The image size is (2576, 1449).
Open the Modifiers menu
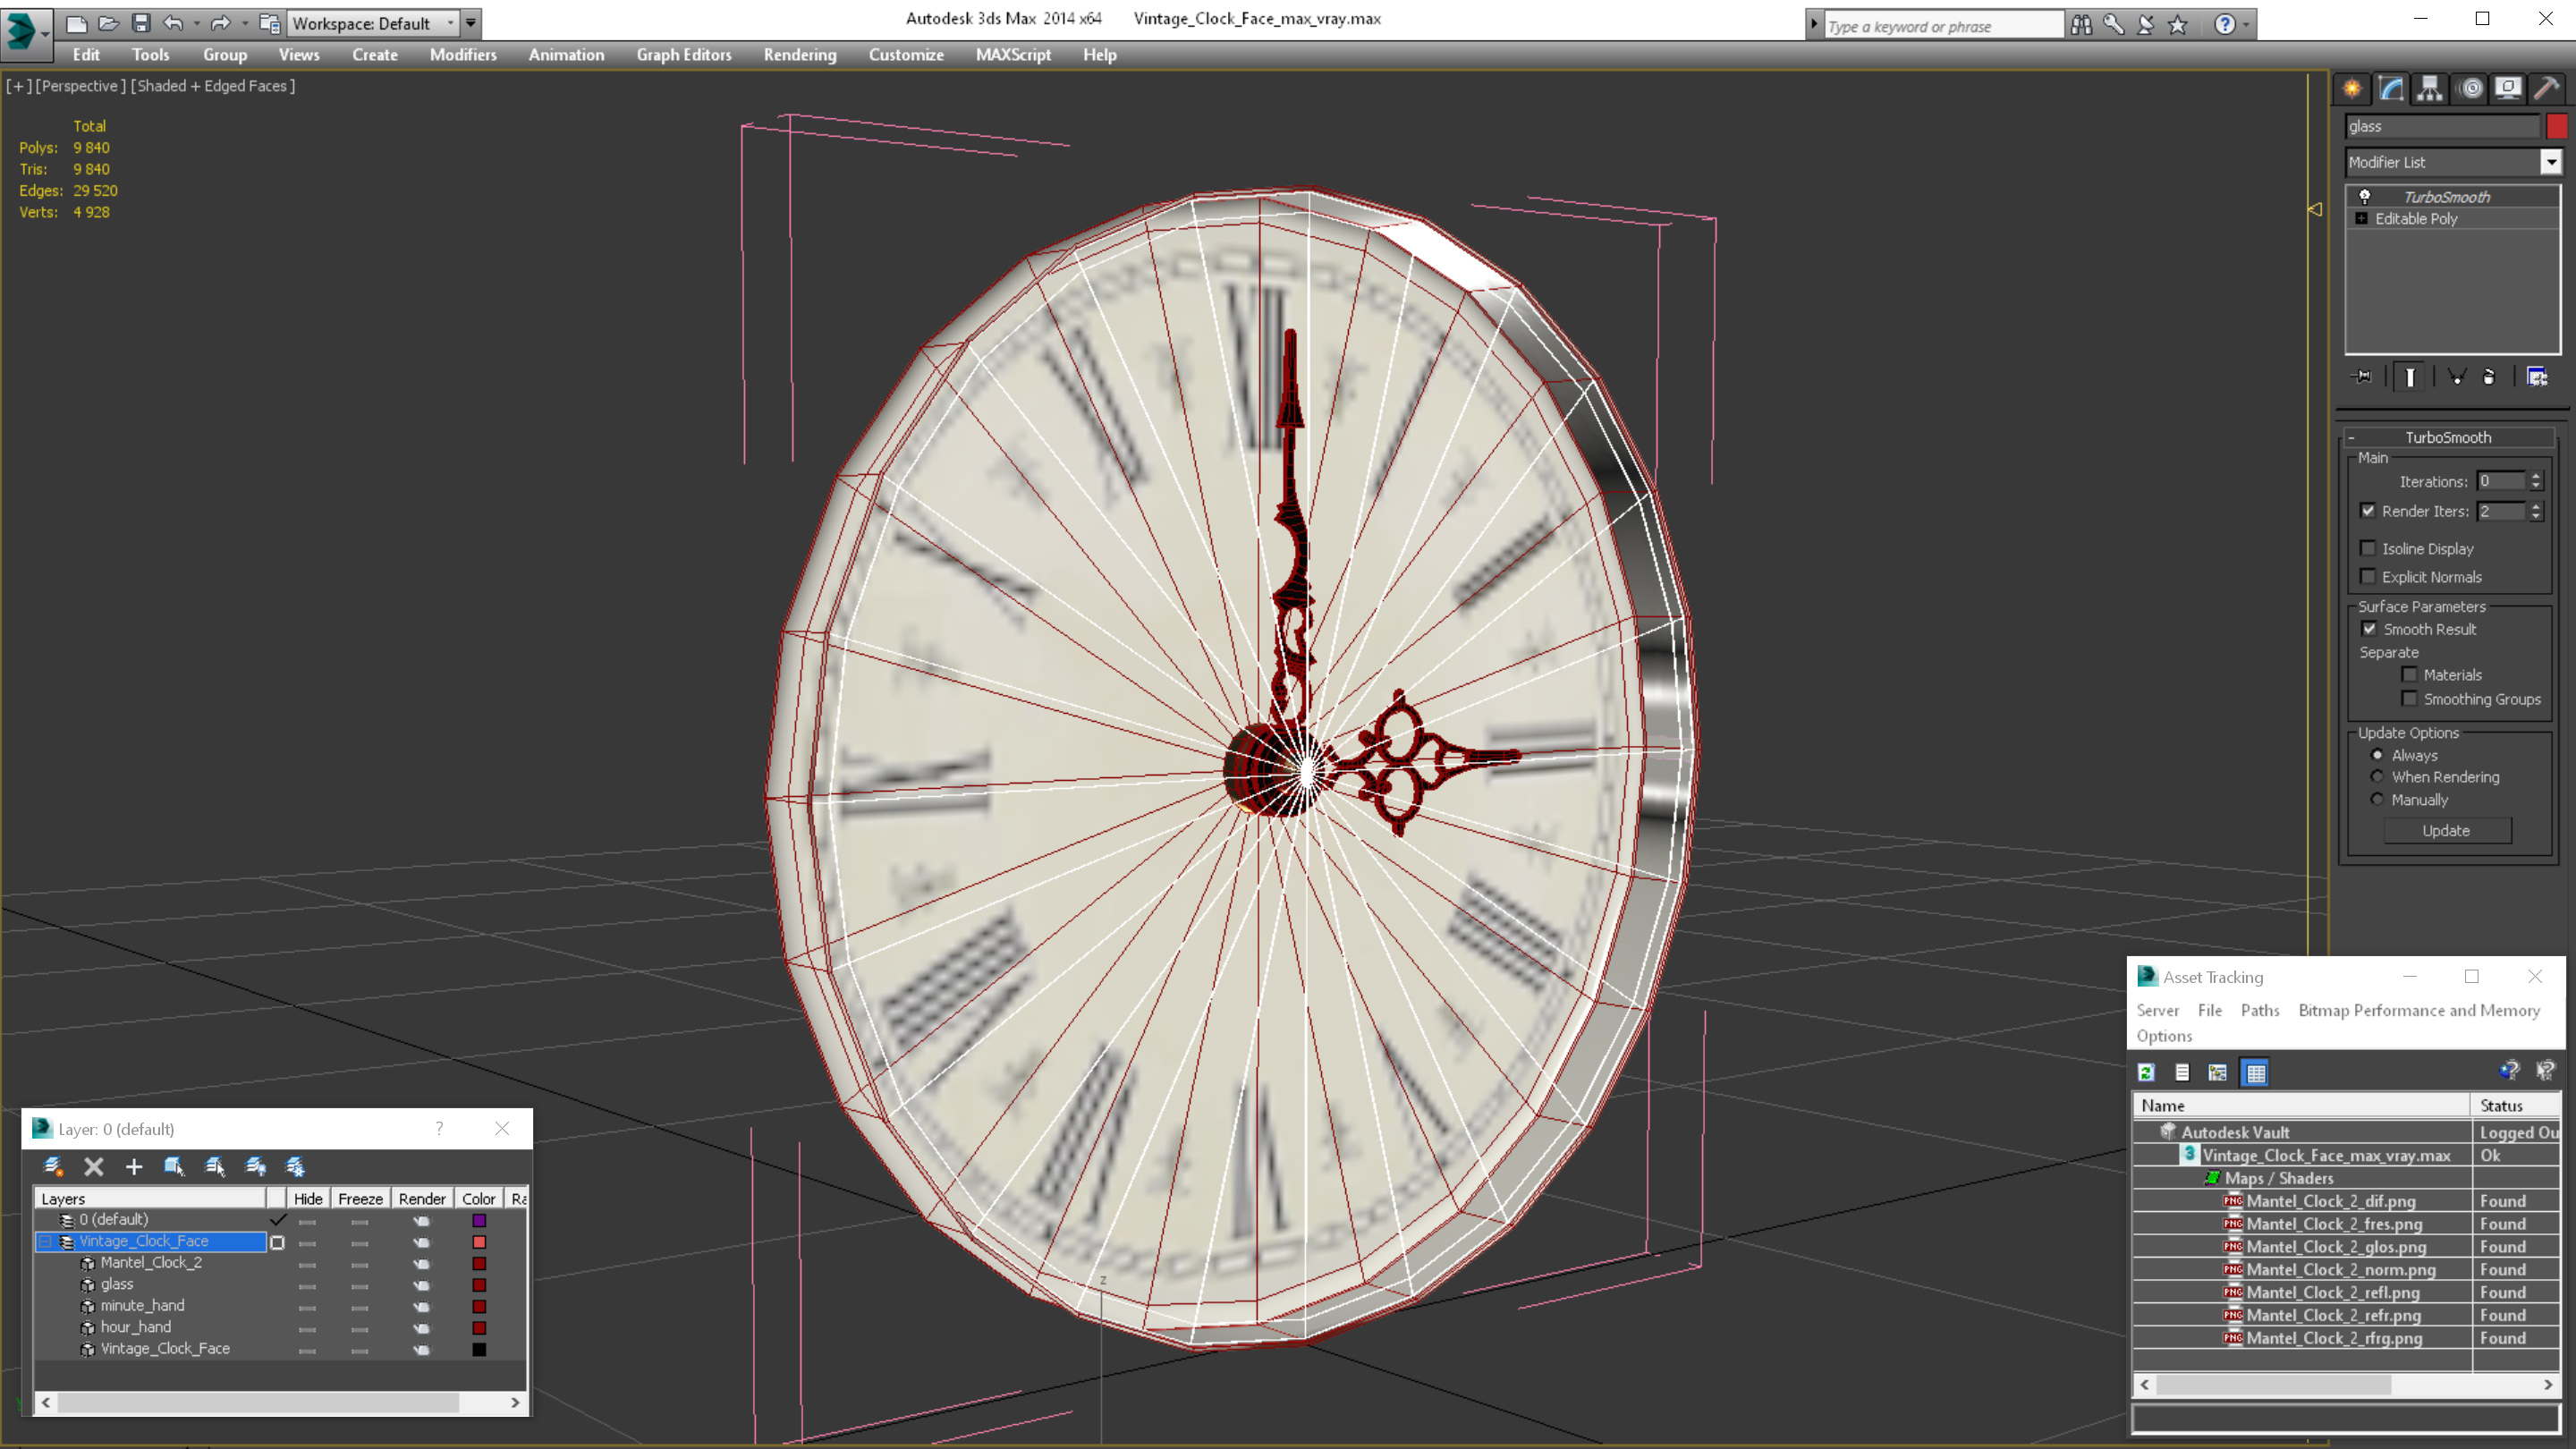click(463, 55)
